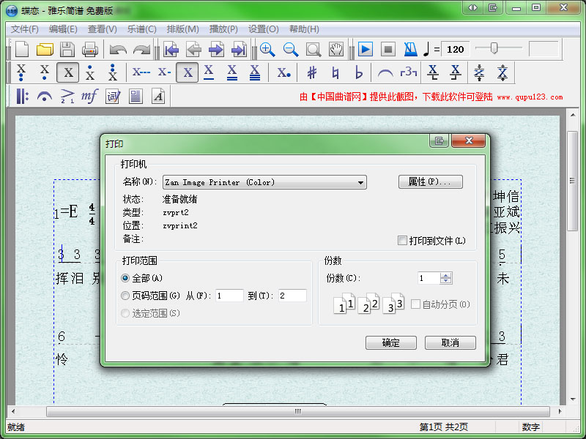This screenshot has height=439, width=586.
Task: Click the mf dynamics marking icon
Action: click(x=89, y=96)
